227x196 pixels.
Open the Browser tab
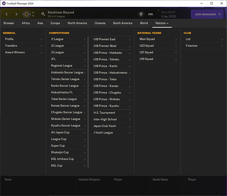click(x=9, y=23)
